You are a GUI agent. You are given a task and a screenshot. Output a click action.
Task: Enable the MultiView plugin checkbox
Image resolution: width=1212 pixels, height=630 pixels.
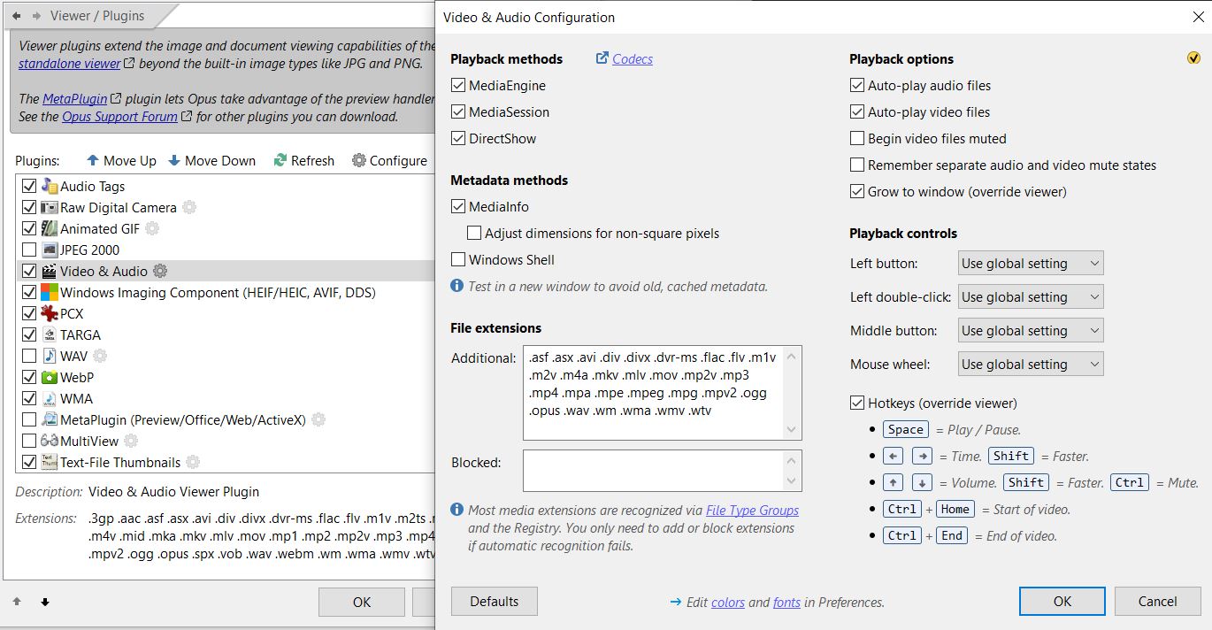(29, 441)
